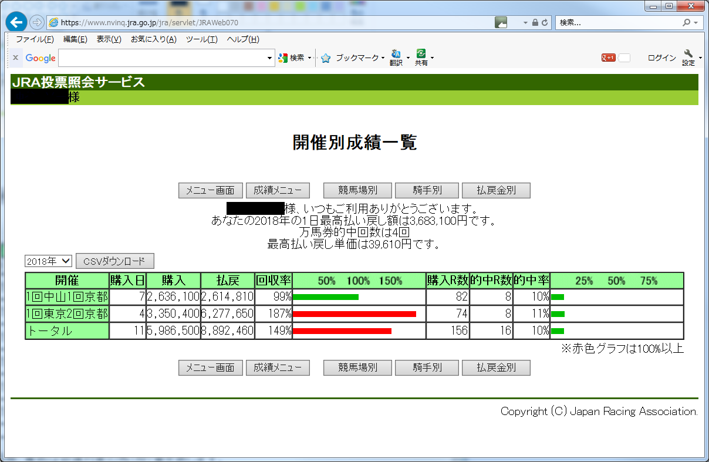709x462 pixels.
Task: Expand the 検索 button dropdown arrow
Action: click(x=309, y=58)
